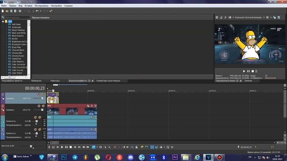Stop in the video preview window
The image size is (287, 161).
(252, 71)
